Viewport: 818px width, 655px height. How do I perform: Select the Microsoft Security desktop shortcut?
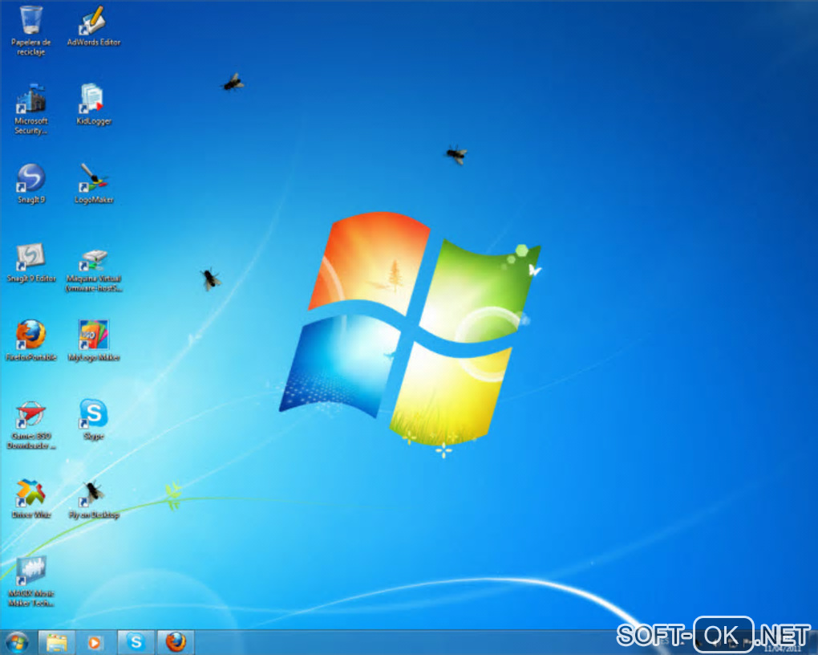pyautogui.click(x=30, y=110)
